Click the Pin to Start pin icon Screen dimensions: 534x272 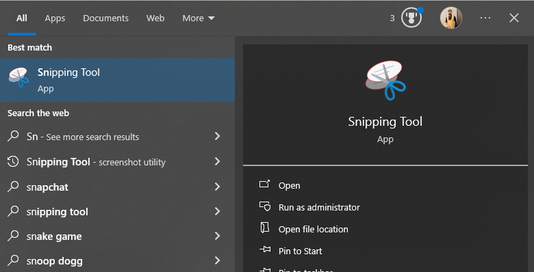[265, 249]
